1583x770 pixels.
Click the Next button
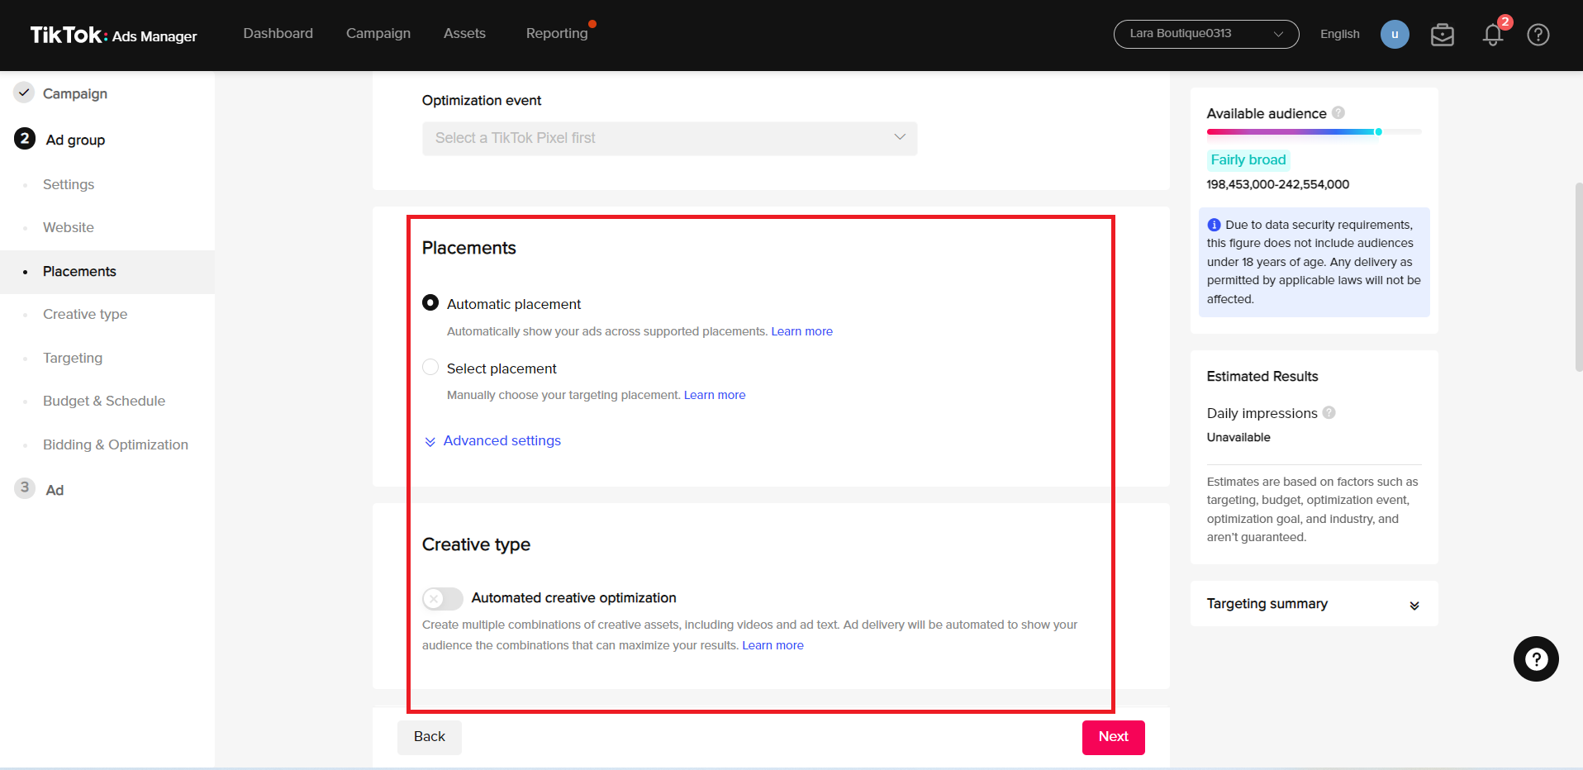click(1113, 737)
